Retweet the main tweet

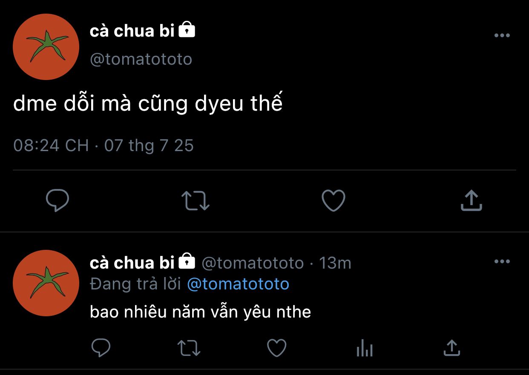(x=195, y=200)
